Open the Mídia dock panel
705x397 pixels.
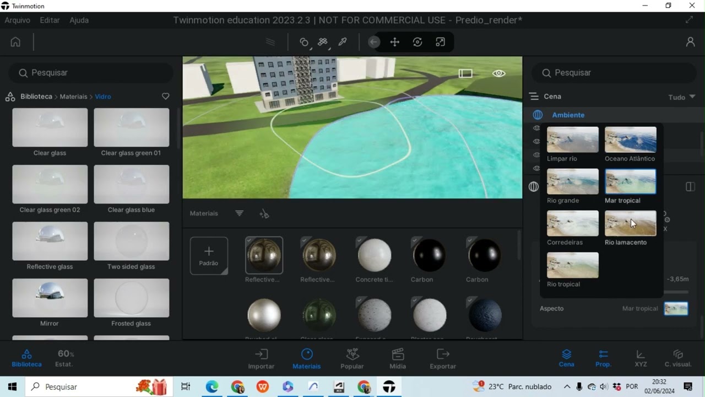point(398,359)
